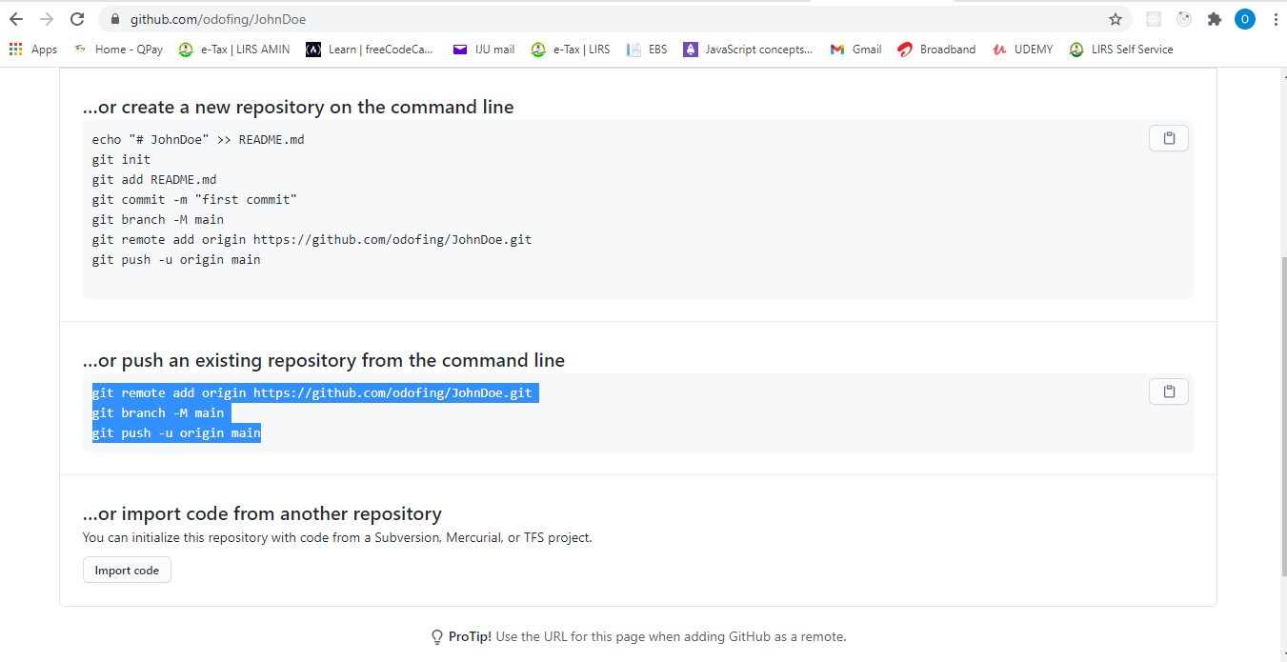Open the IJU mail bookmark
Viewport: 1287px width, 662px height.
click(484, 50)
